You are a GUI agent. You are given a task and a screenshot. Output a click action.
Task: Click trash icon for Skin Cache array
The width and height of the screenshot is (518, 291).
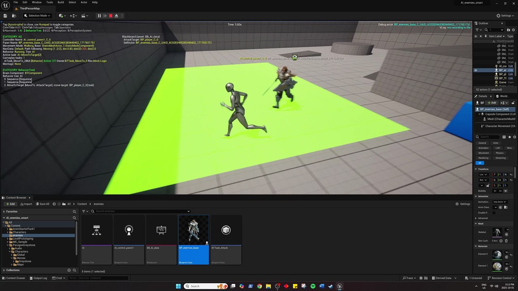(506, 241)
